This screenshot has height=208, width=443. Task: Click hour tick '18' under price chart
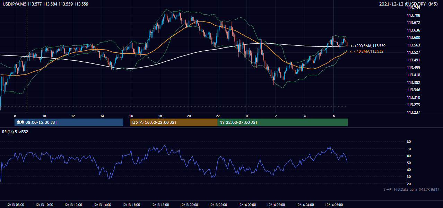point(160,116)
